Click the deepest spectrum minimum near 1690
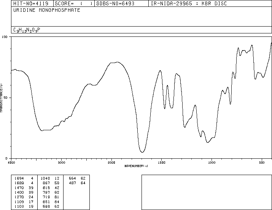272x210 pixels. pos(142,152)
